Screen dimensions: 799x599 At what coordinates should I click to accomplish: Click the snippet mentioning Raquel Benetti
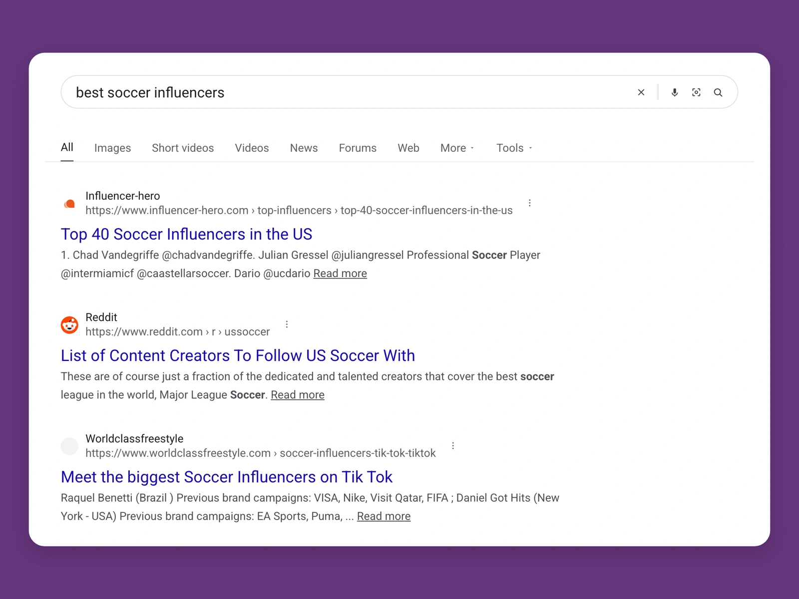tap(310, 507)
